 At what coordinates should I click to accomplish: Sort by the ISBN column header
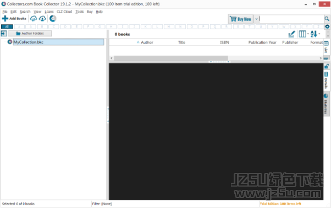coord(224,42)
